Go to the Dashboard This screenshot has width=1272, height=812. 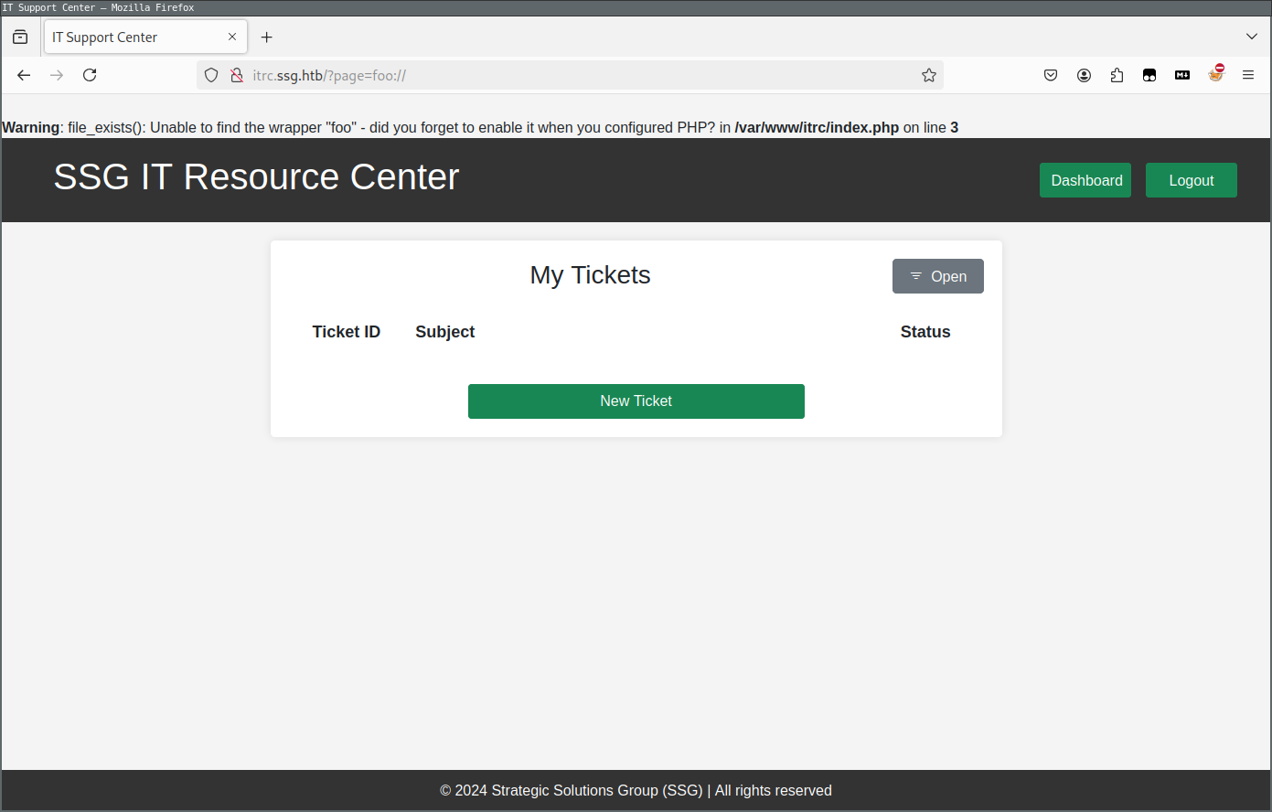pyautogui.click(x=1085, y=180)
